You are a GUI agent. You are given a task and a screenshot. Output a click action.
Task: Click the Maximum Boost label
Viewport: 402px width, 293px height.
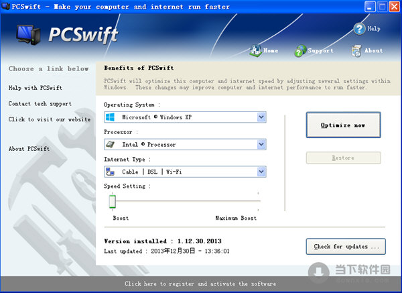pos(236,218)
